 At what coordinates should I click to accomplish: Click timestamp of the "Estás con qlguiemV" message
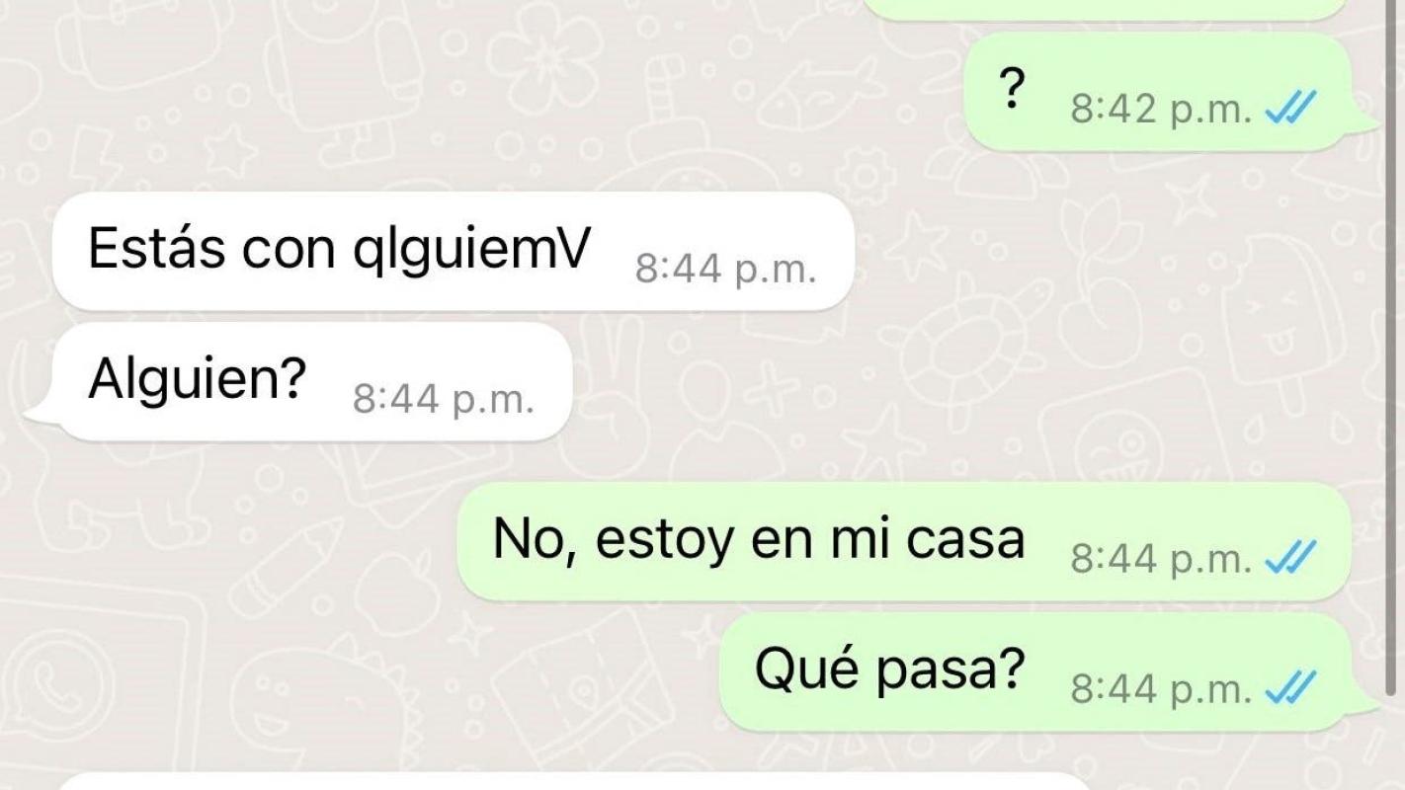pyautogui.click(x=725, y=270)
